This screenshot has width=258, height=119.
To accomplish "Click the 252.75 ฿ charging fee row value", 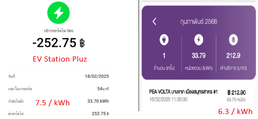I will 100,114.
